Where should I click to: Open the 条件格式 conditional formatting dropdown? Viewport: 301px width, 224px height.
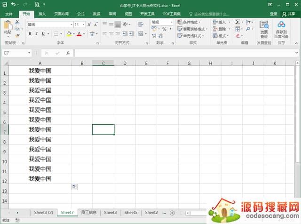click(190, 22)
